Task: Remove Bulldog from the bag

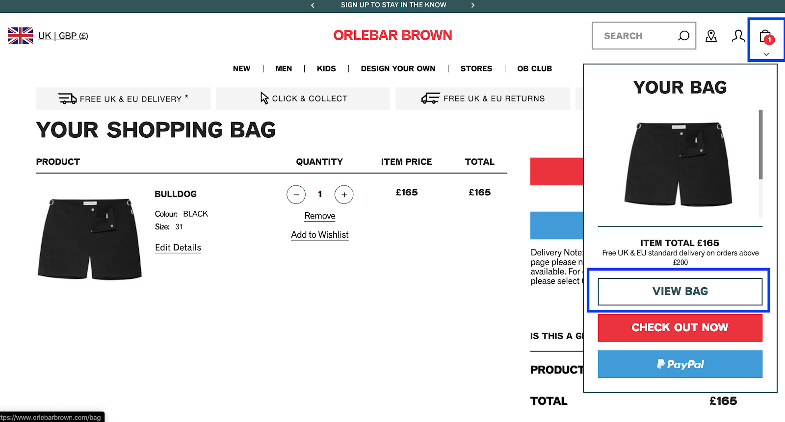Action: coord(320,216)
